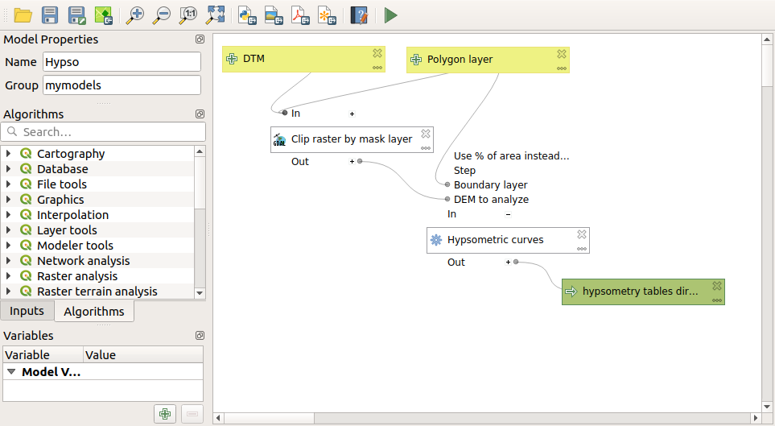The image size is (775, 426).
Task: Open the edit model help icon
Action: tap(359, 14)
